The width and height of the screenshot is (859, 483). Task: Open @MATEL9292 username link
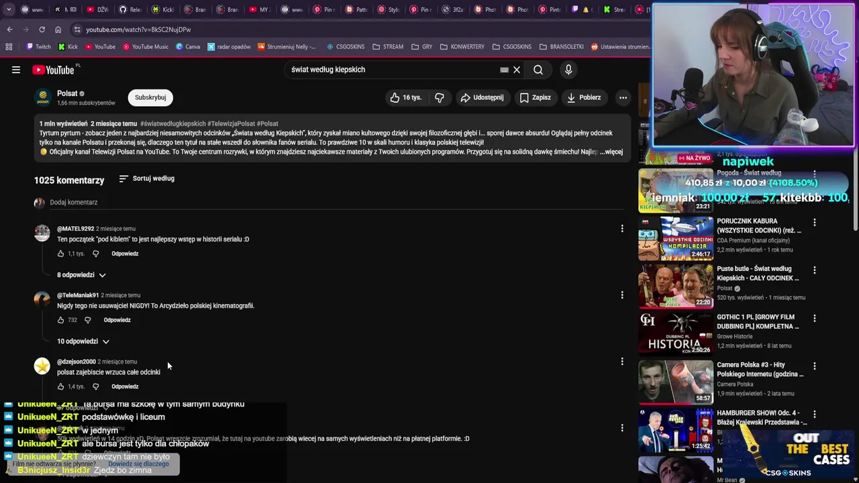[75, 229]
